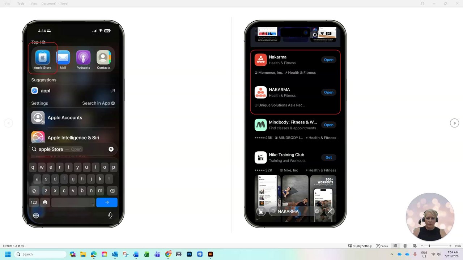This screenshot has width=463, height=260.
Task: Tap the Nakarma by Momence app icon
Action: point(260,60)
